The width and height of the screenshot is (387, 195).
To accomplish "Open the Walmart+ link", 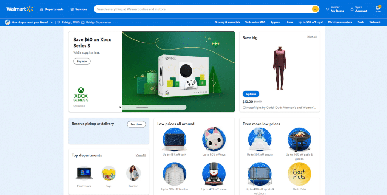I will pyautogui.click(x=375, y=22).
